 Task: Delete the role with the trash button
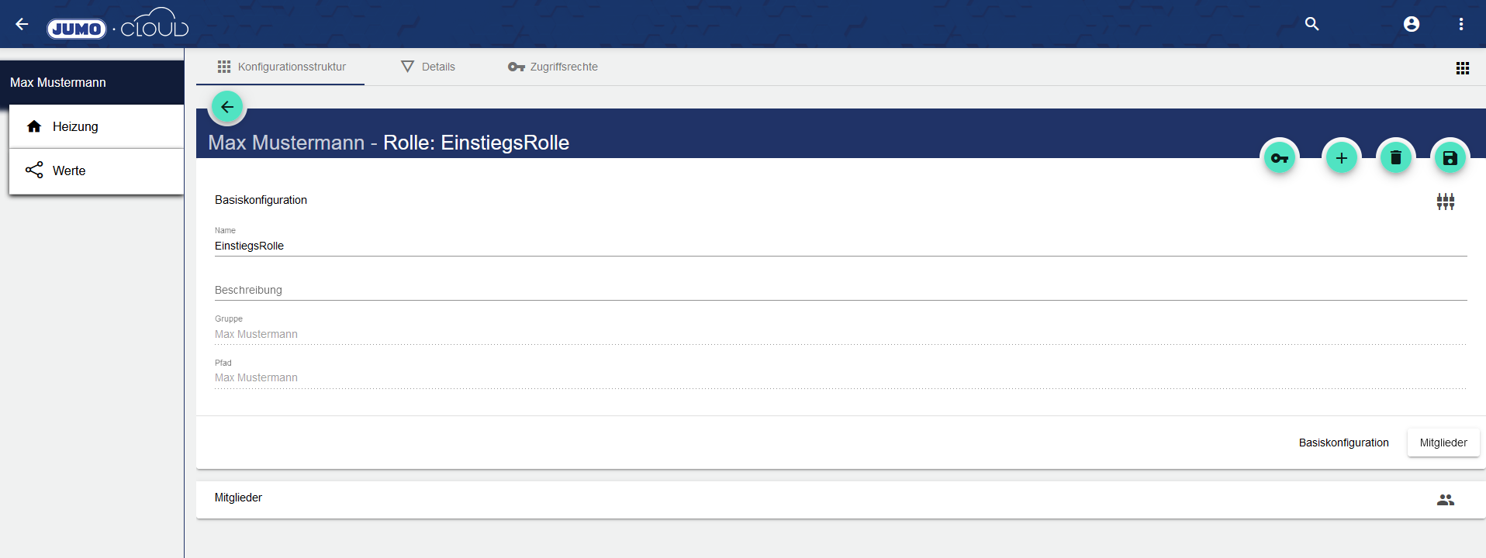click(x=1395, y=158)
